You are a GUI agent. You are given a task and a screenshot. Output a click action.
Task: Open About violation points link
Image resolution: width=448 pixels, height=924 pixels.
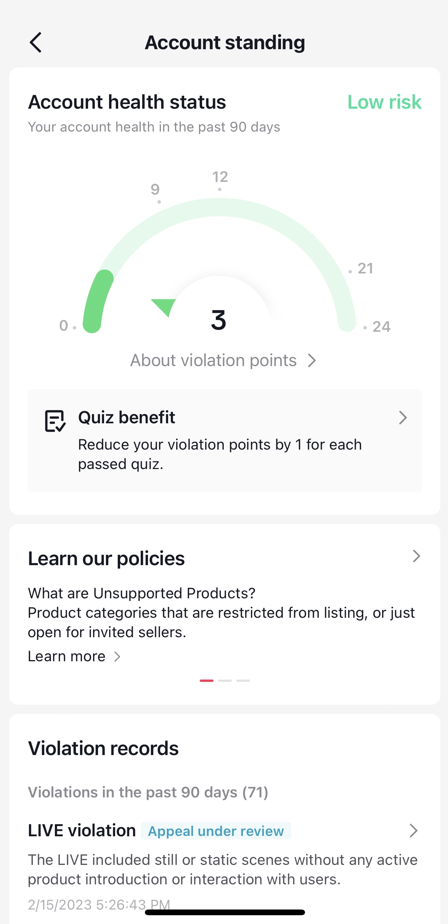point(214,360)
